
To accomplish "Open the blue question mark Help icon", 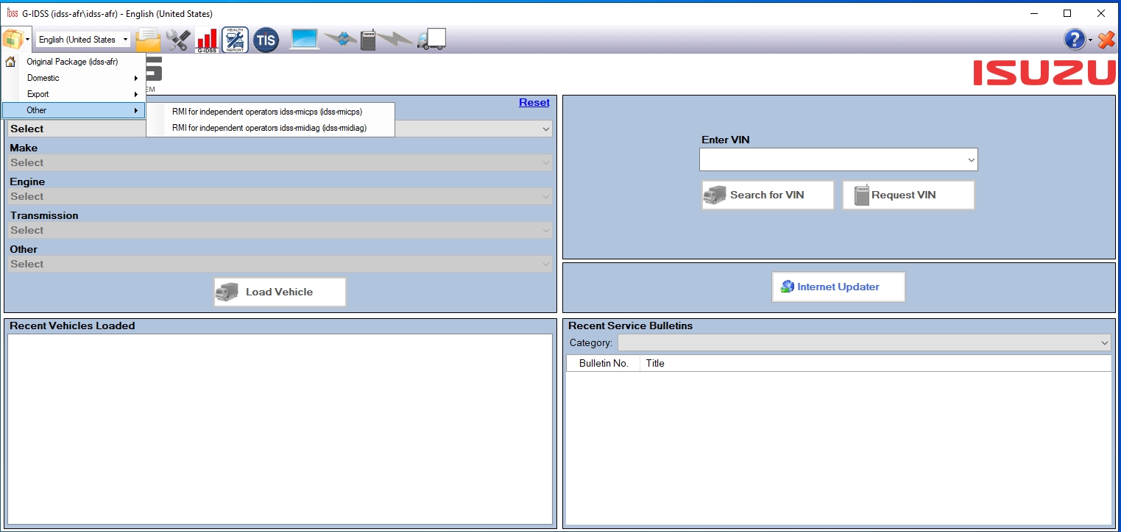I will 1074,40.
